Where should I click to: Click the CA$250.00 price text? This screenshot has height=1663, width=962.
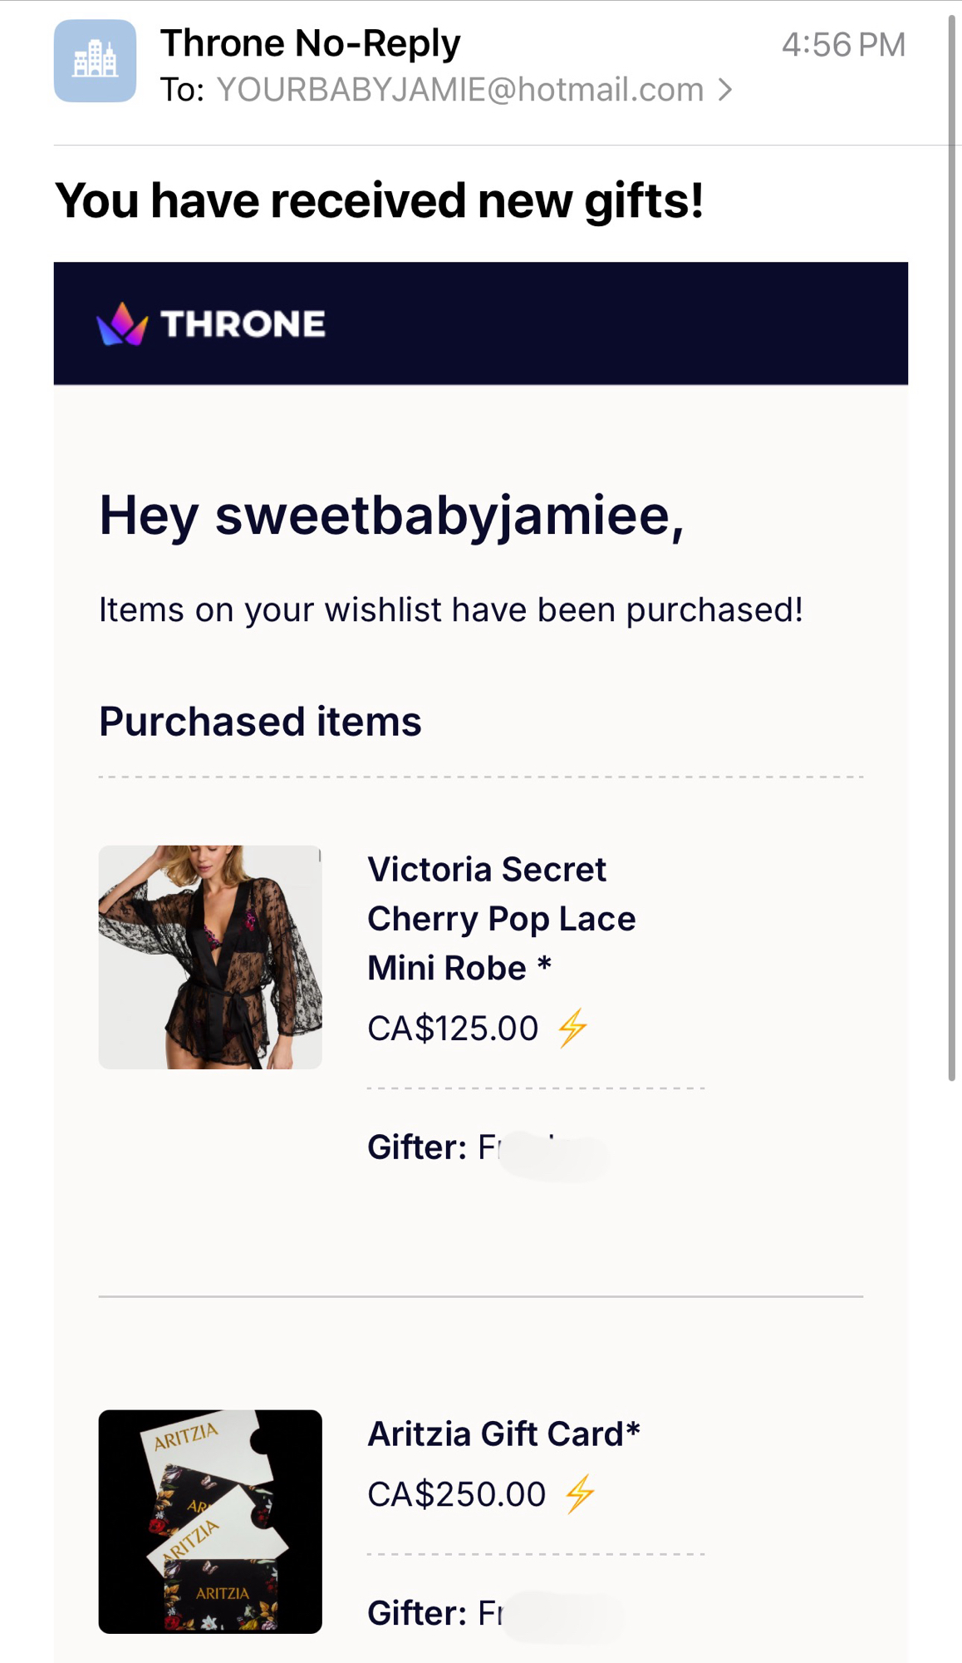[x=457, y=1494]
